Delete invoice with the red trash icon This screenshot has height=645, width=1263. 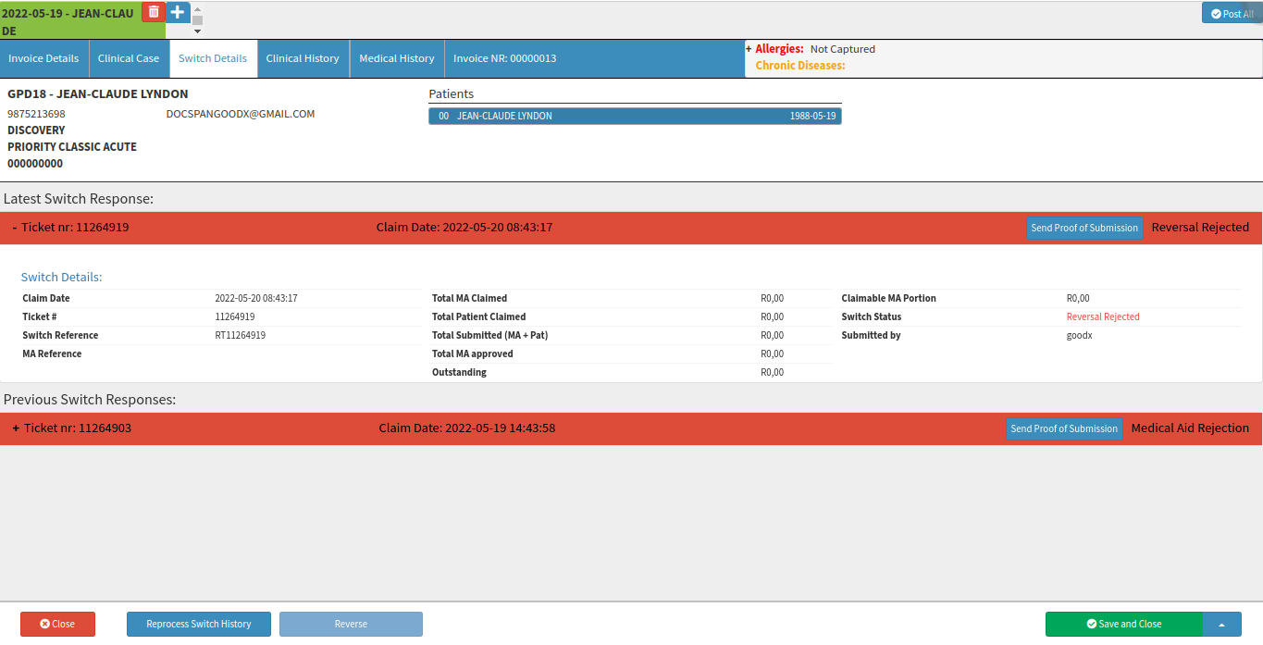154,12
